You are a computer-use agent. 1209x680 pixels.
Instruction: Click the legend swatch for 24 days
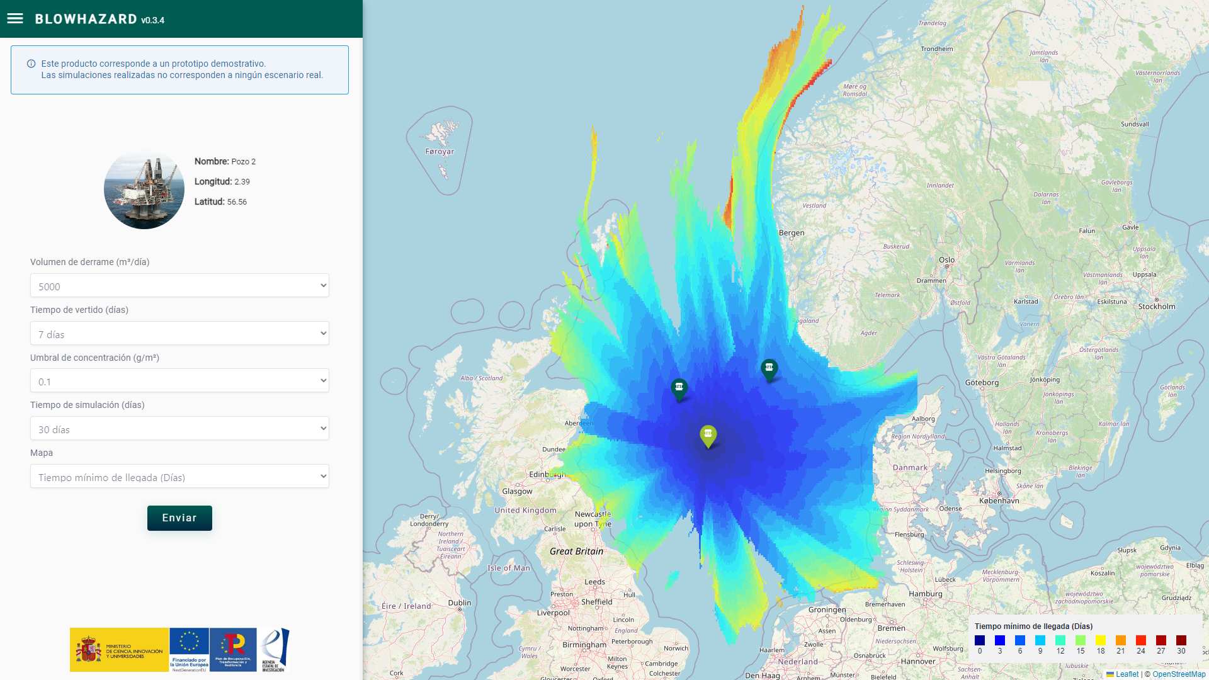coord(1141,640)
